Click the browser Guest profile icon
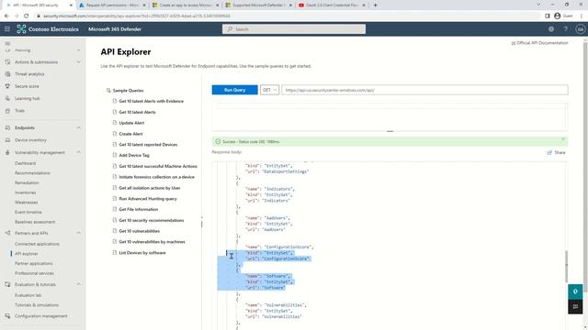The image size is (588, 330). (x=558, y=16)
